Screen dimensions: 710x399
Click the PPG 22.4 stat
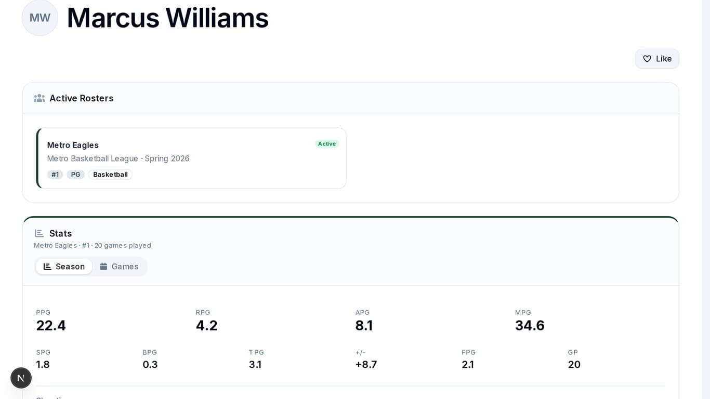pyautogui.click(x=51, y=325)
